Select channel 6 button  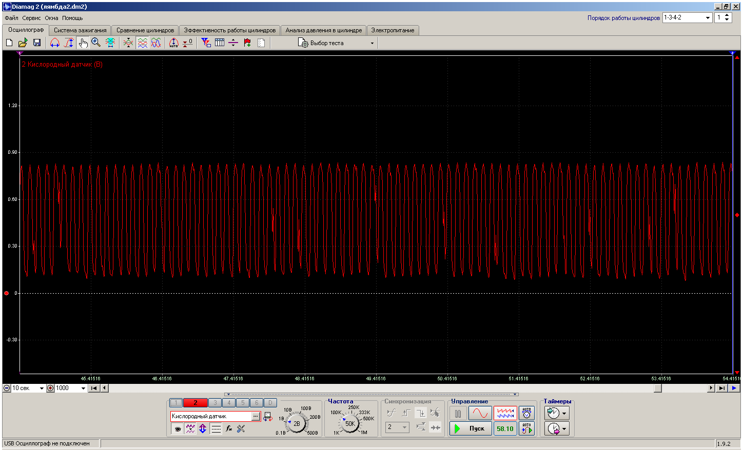[257, 403]
